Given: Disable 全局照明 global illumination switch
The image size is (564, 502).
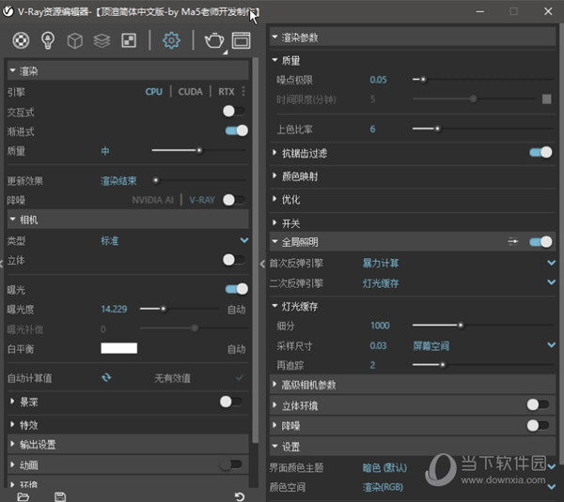Looking at the screenshot, I should click(540, 242).
